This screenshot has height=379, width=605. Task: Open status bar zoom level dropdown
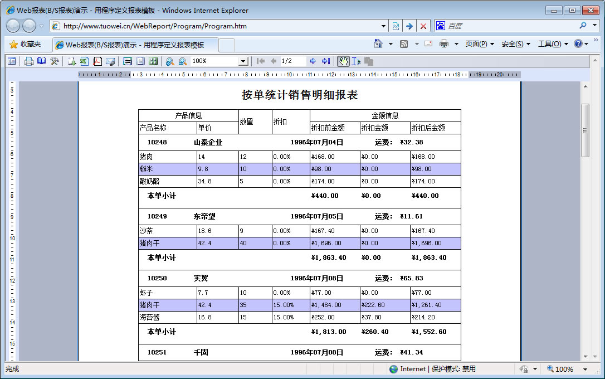point(585,369)
